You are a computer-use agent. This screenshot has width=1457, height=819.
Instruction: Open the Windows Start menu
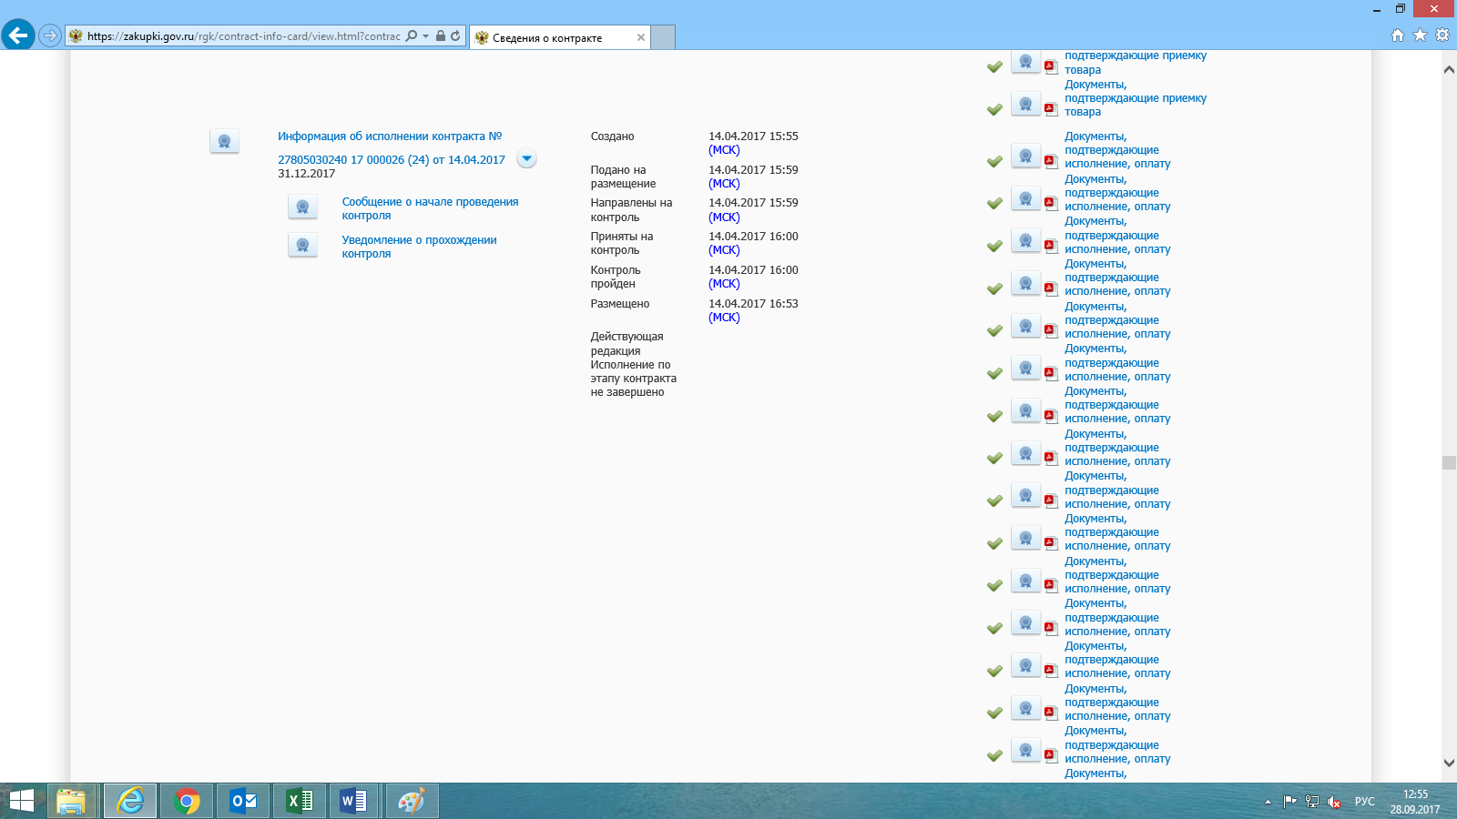(x=21, y=801)
